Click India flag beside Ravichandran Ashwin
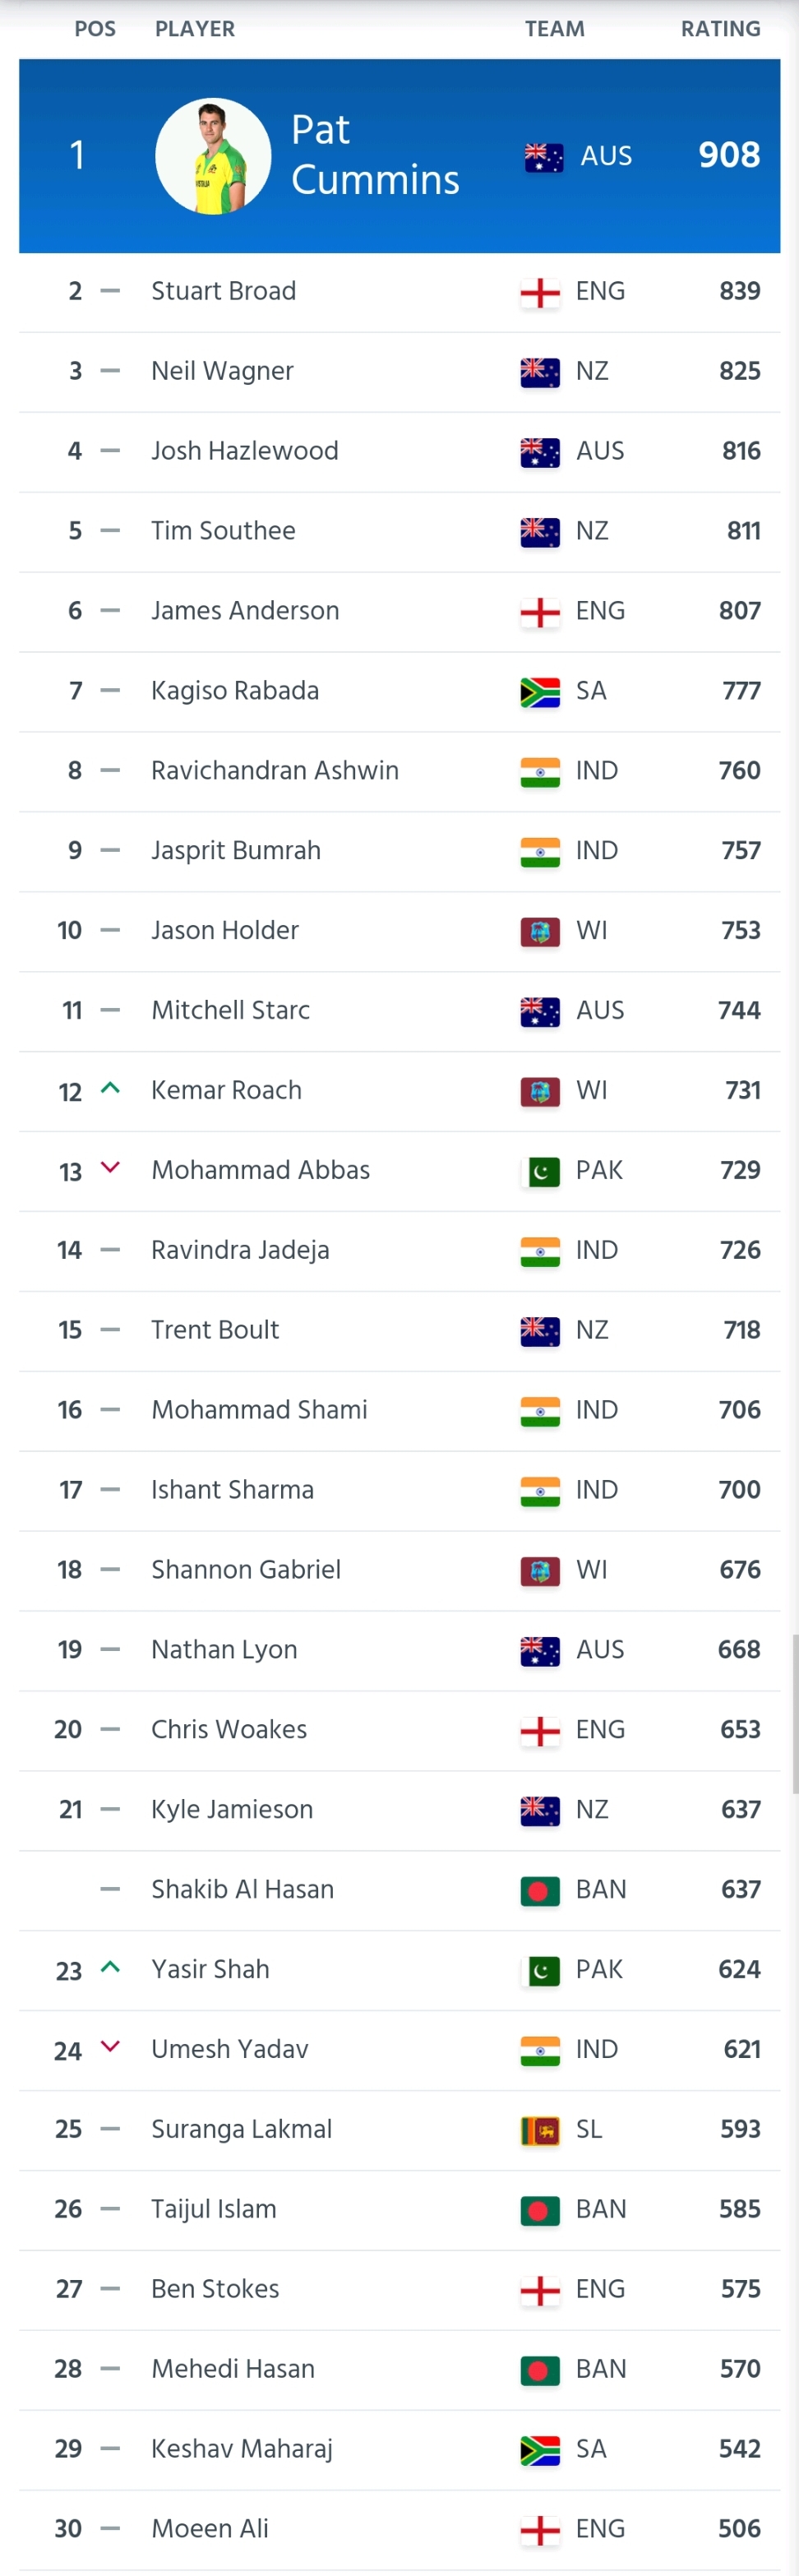The image size is (799, 2576). 540,772
